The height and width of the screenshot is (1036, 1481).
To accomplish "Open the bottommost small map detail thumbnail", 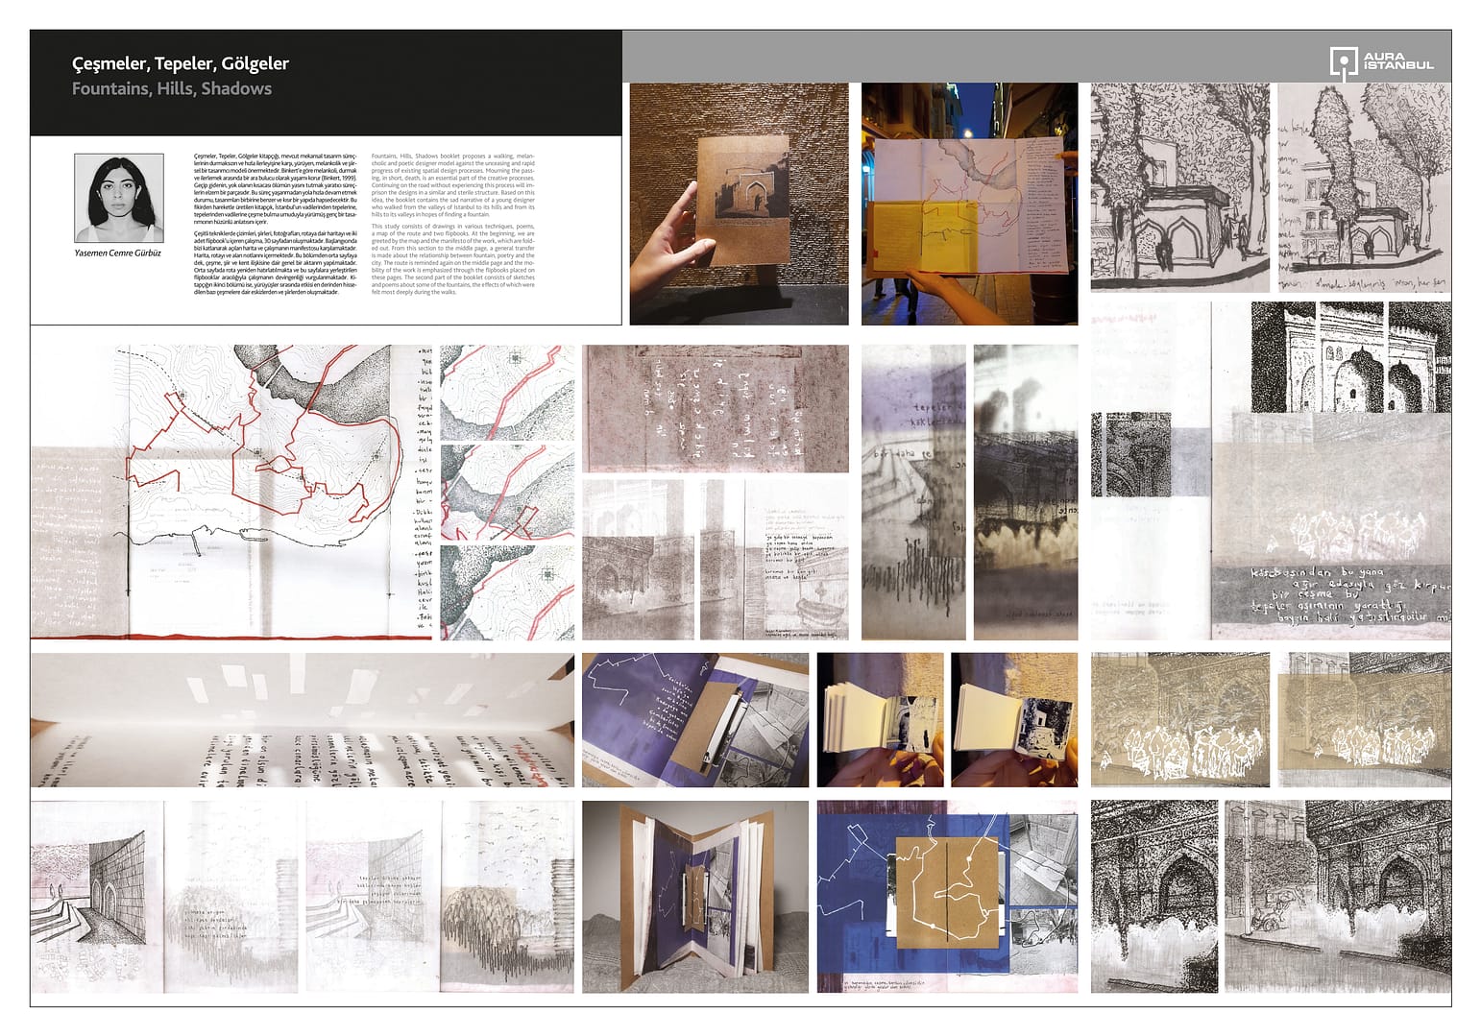I will 507,591.
